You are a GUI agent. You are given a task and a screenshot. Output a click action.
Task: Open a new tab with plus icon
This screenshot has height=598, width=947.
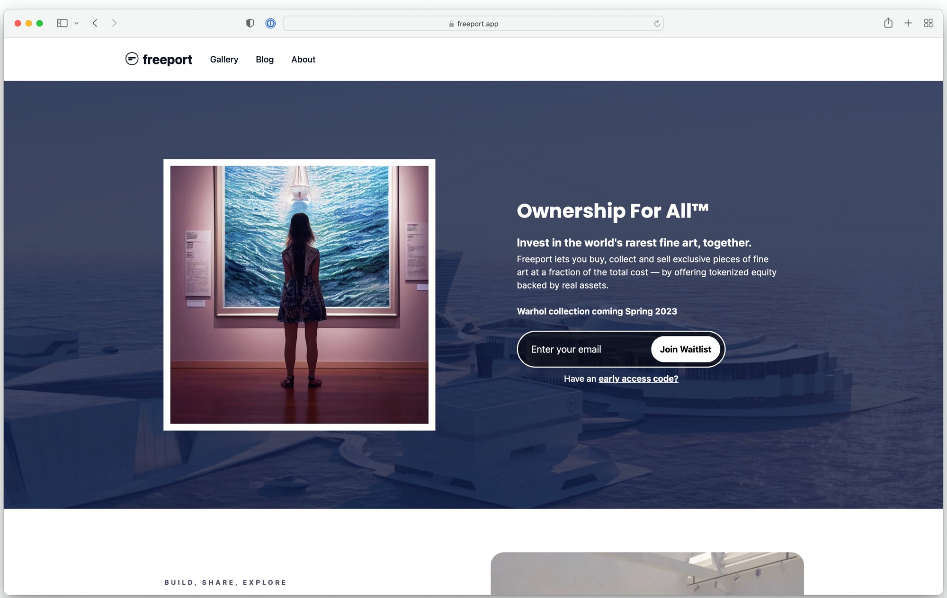click(x=908, y=23)
